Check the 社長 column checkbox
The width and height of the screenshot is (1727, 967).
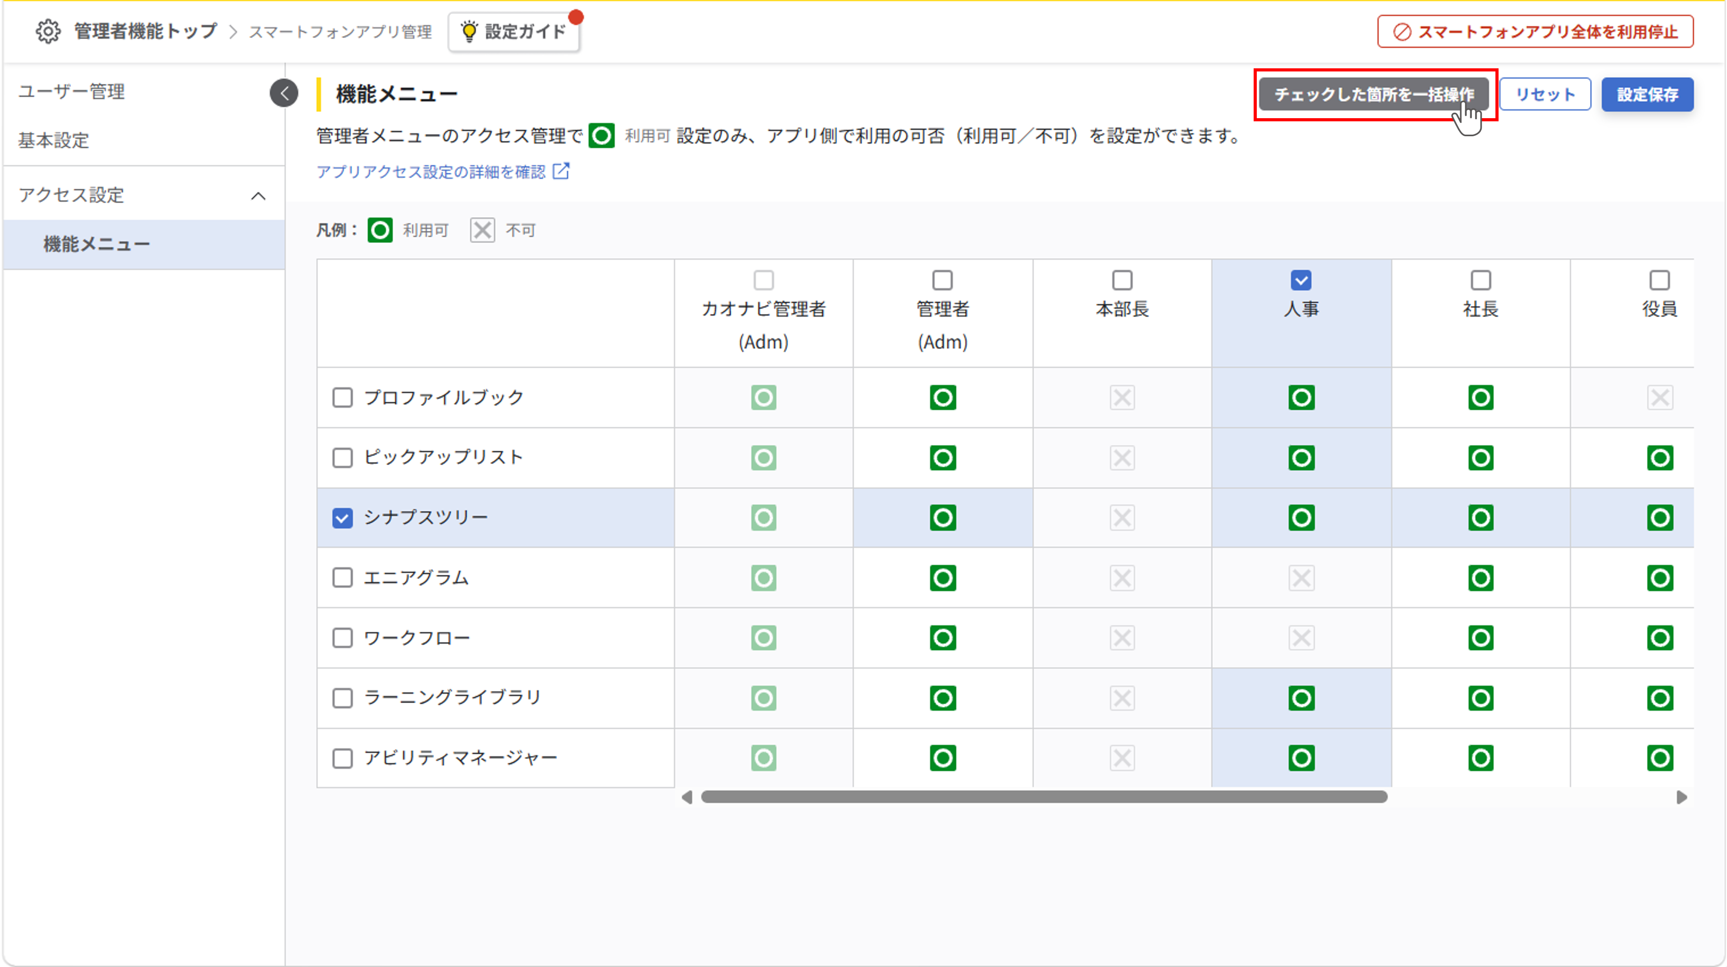(1481, 280)
